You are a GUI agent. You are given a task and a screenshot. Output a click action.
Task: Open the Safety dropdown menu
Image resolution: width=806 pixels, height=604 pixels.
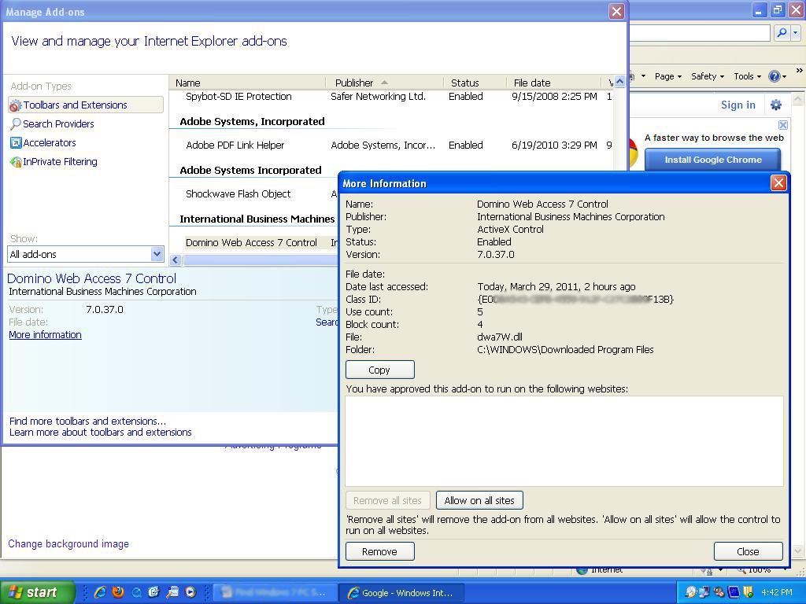[708, 76]
